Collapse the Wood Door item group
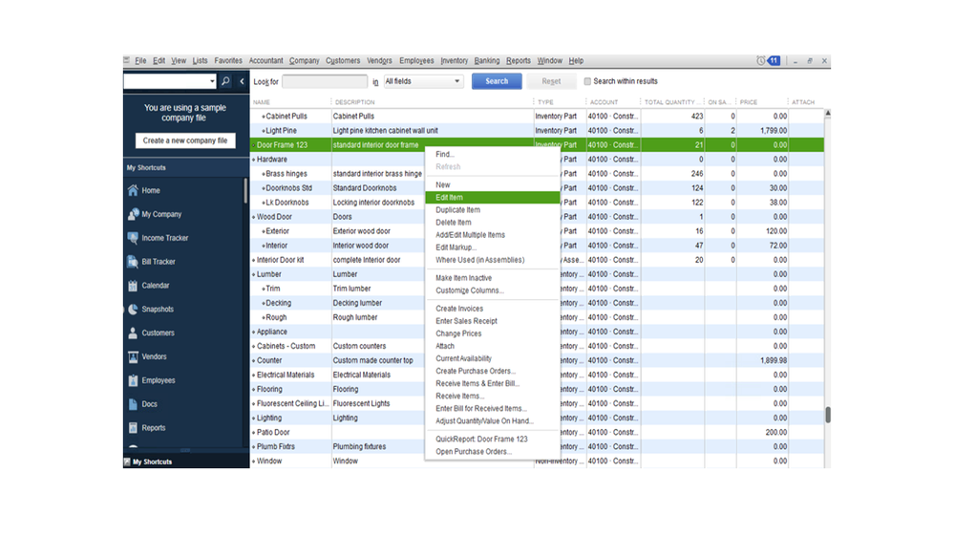This screenshot has width=954, height=537. (x=254, y=217)
